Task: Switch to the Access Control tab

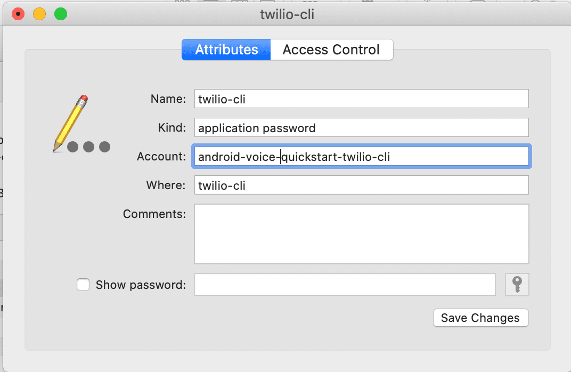Action: [331, 49]
